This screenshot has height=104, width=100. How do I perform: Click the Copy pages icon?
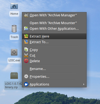click(x=26, y=50)
